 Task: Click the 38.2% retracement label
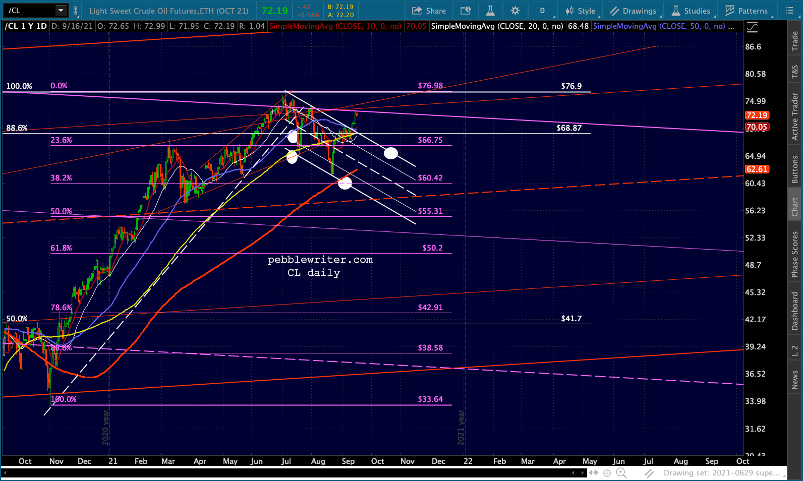click(x=61, y=178)
